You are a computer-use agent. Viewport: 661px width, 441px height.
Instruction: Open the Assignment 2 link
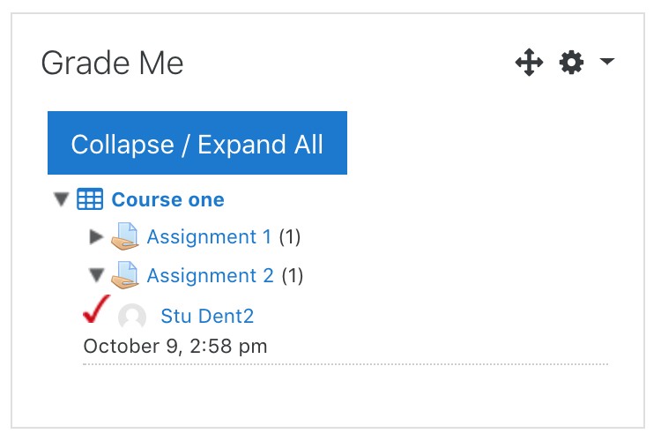tap(210, 275)
